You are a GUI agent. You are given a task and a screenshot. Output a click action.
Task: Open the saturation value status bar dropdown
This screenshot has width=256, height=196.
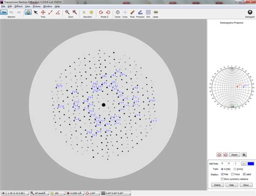click(57, 193)
